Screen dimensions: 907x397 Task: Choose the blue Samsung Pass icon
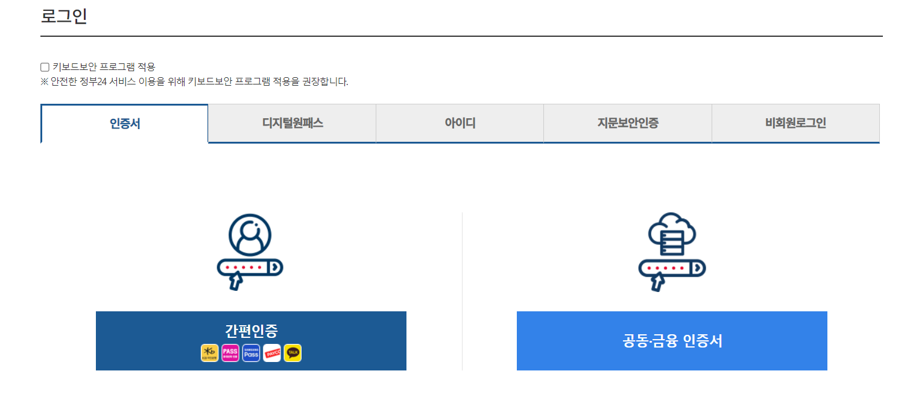(x=251, y=353)
